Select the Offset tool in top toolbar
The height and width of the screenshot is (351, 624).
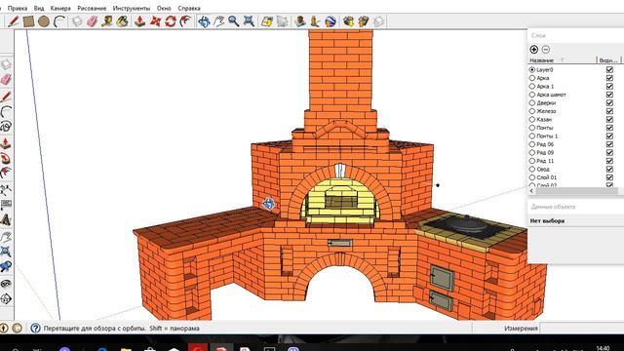pyautogui.click(x=185, y=21)
